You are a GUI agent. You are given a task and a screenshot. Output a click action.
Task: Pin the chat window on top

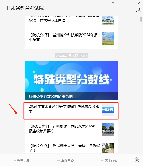point(113,3)
